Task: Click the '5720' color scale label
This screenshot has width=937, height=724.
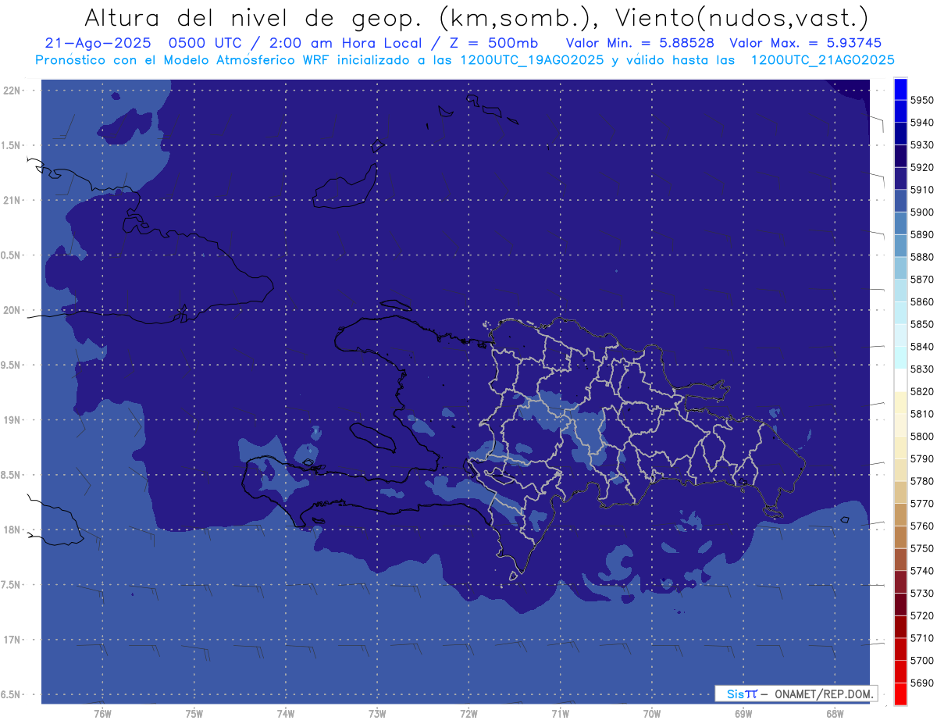Action: point(921,615)
